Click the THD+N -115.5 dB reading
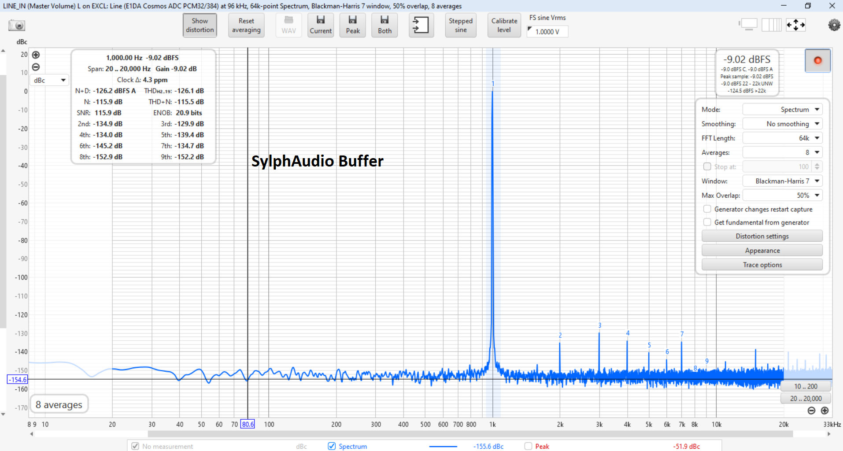Image resolution: width=843 pixels, height=451 pixels. click(176, 102)
